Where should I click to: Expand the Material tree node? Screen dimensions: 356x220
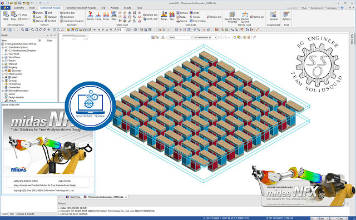coord(3,64)
